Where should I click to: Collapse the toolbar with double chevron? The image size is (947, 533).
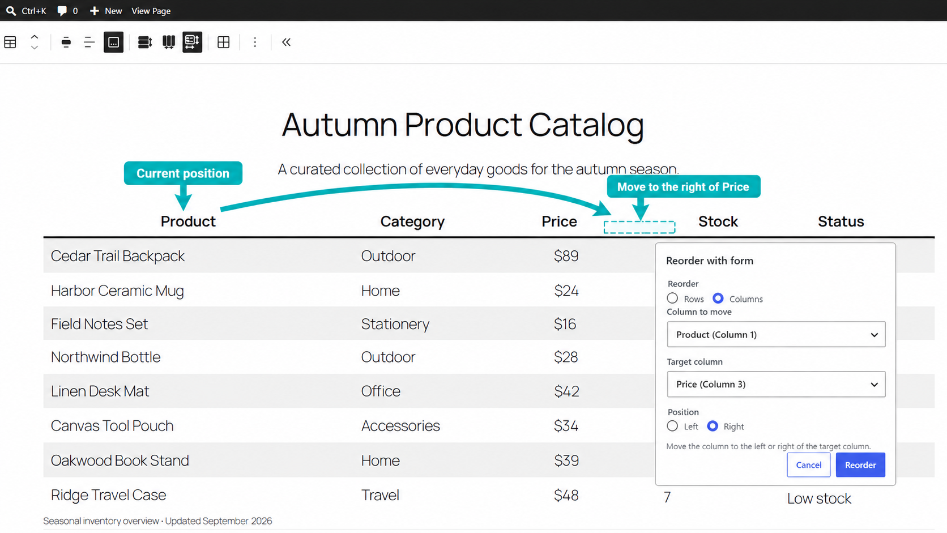[287, 42]
